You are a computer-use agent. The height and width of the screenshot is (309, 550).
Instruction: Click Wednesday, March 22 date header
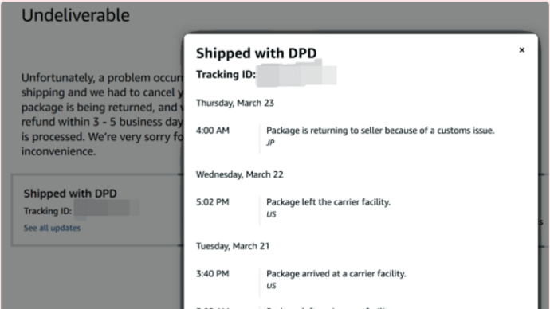pyautogui.click(x=239, y=174)
